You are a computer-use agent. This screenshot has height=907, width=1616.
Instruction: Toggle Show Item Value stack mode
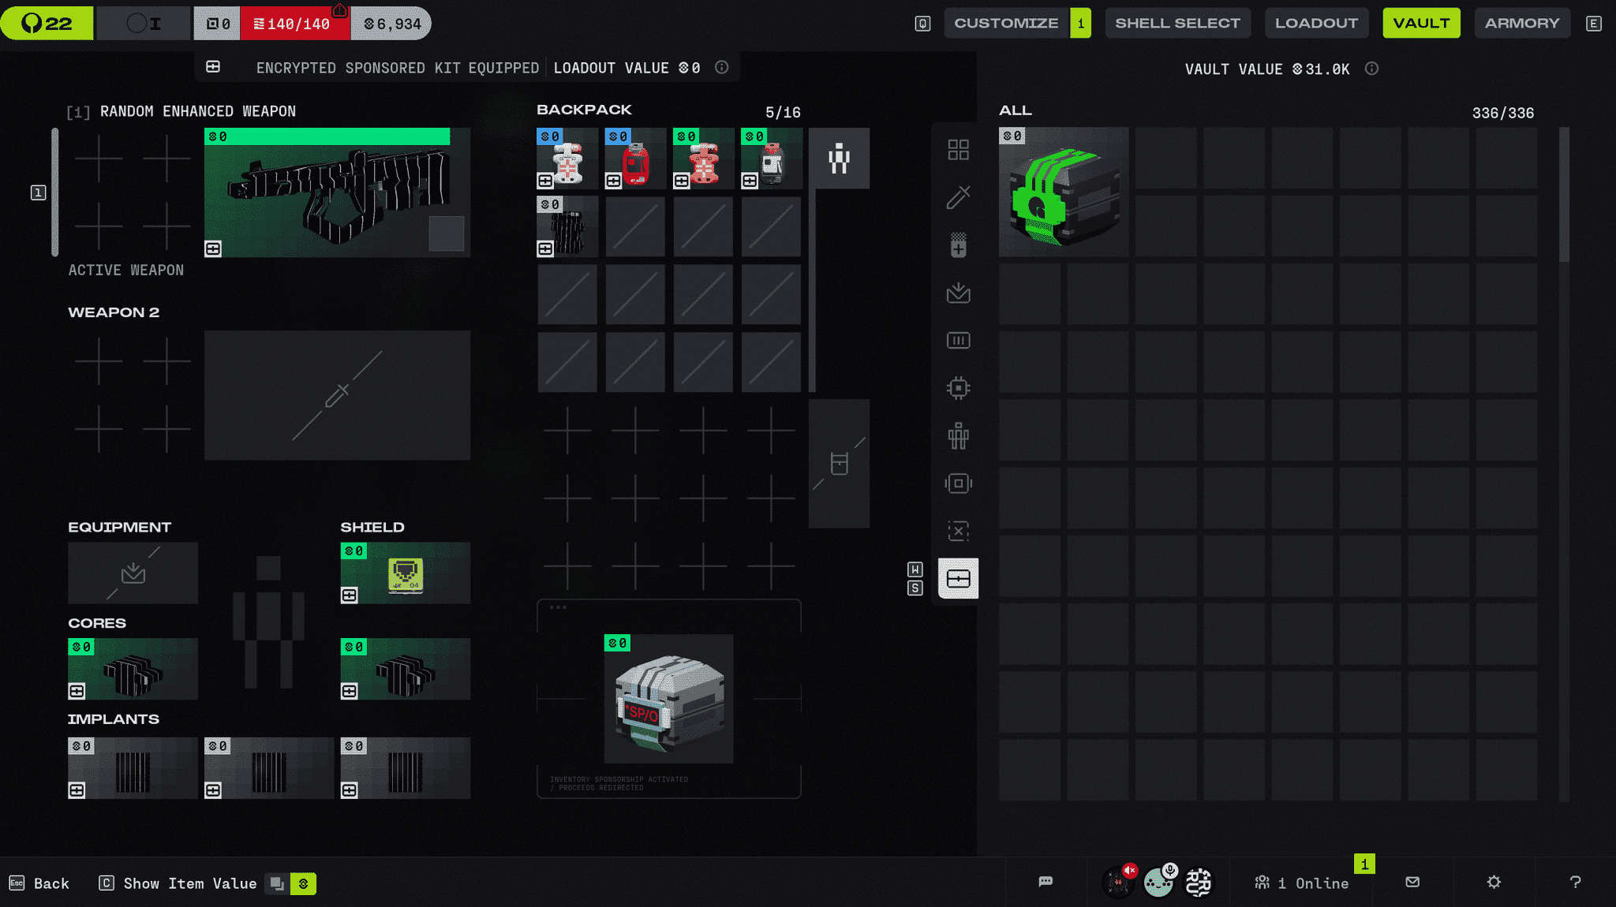277,883
